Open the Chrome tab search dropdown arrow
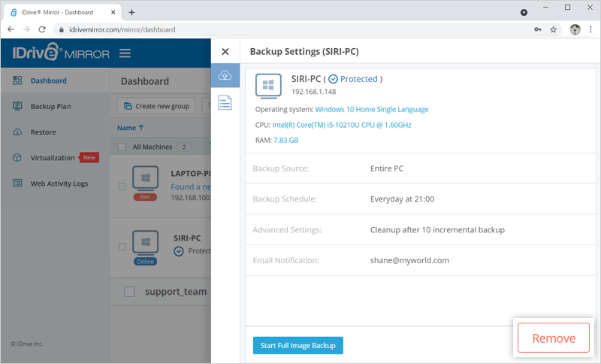The height and width of the screenshot is (364, 601). (x=524, y=12)
